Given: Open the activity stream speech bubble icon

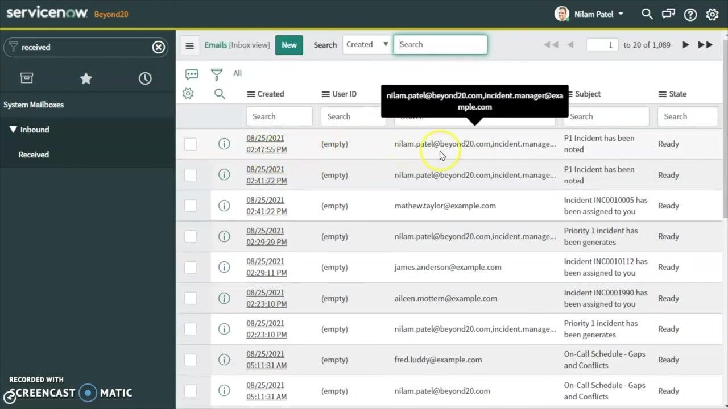Looking at the screenshot, I should [192, 74].
